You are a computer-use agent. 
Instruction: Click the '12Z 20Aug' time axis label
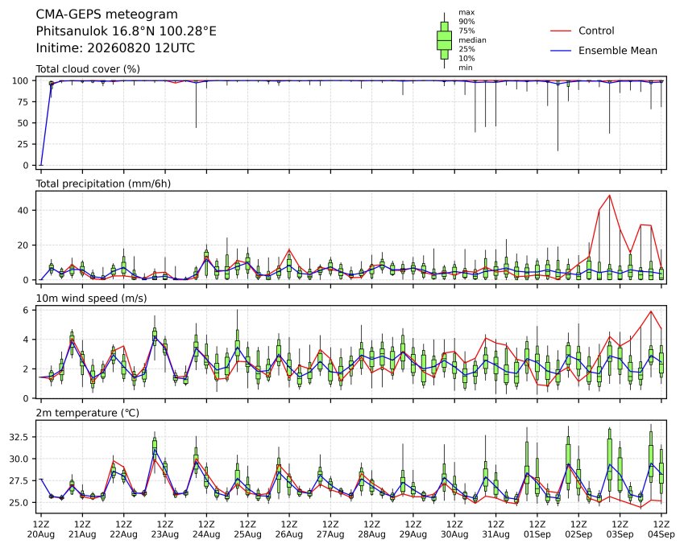click(41, 529)
